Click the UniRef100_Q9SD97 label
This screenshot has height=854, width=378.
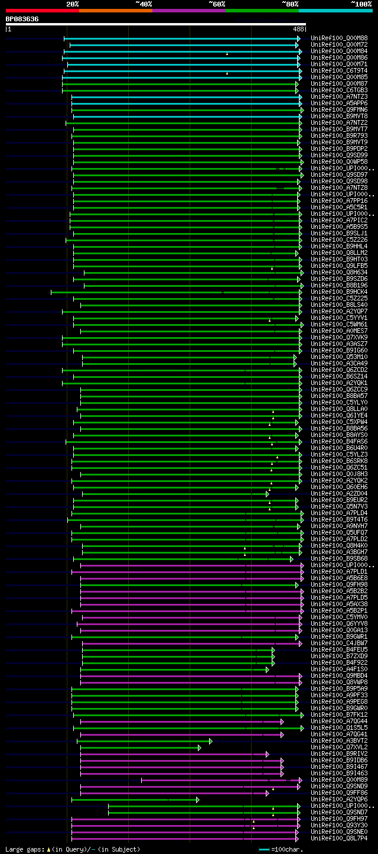339,174
